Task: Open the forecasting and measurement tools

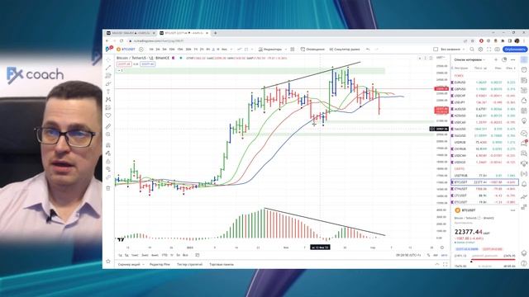Action: pyautogui.click(x=108, y=108)
